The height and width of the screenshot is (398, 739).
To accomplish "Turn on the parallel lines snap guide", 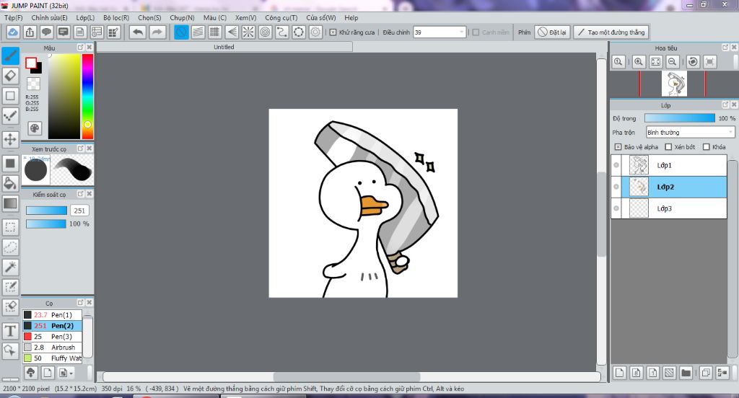I will click(x=198, y=32).
